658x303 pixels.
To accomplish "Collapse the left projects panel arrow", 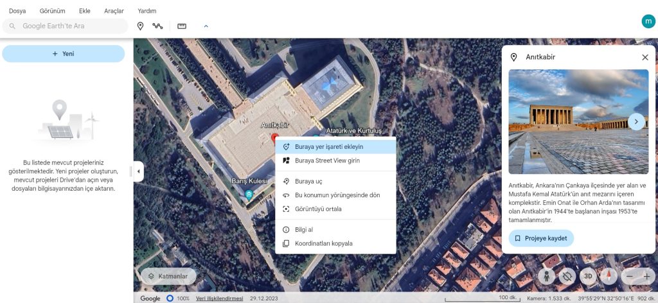I will (139, 171).
